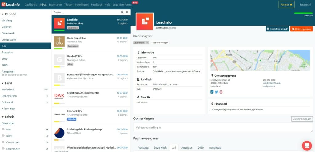Collapse the Land section
This screenshot has height=152, width=315.
7,83
